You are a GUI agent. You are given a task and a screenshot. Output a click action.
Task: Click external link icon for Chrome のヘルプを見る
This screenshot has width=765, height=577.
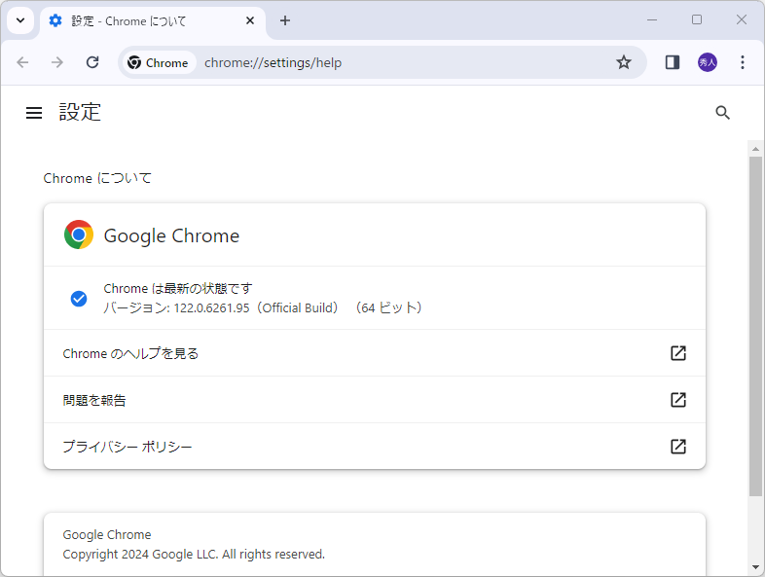pyautogui.click(x=678, y=353)
